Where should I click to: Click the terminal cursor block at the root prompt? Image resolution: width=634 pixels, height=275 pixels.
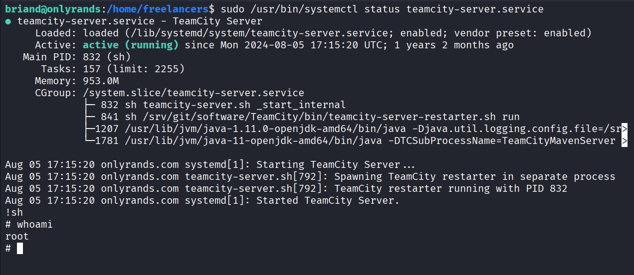coord(20,248)
